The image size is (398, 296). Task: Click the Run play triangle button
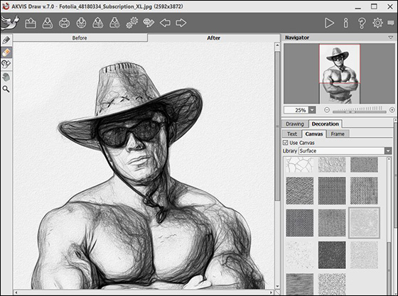(329, 23)
